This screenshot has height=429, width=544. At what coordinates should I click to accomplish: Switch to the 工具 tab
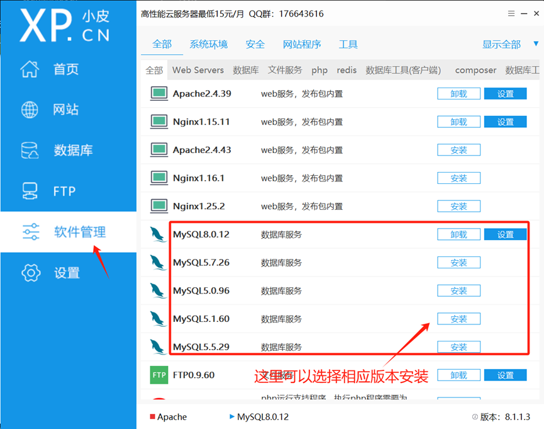(x=348, y=44)
